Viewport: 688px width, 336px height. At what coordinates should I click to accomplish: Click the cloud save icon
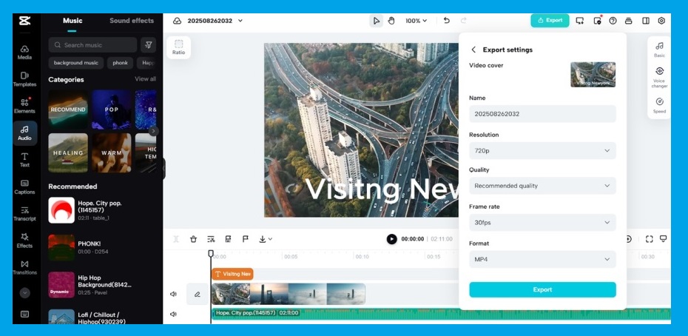(x=178, y=21)
